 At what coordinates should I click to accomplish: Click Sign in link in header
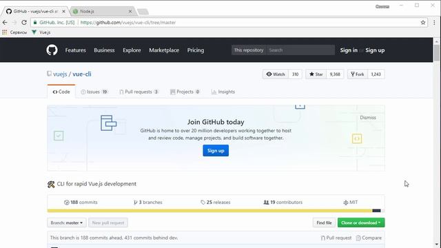349,50
